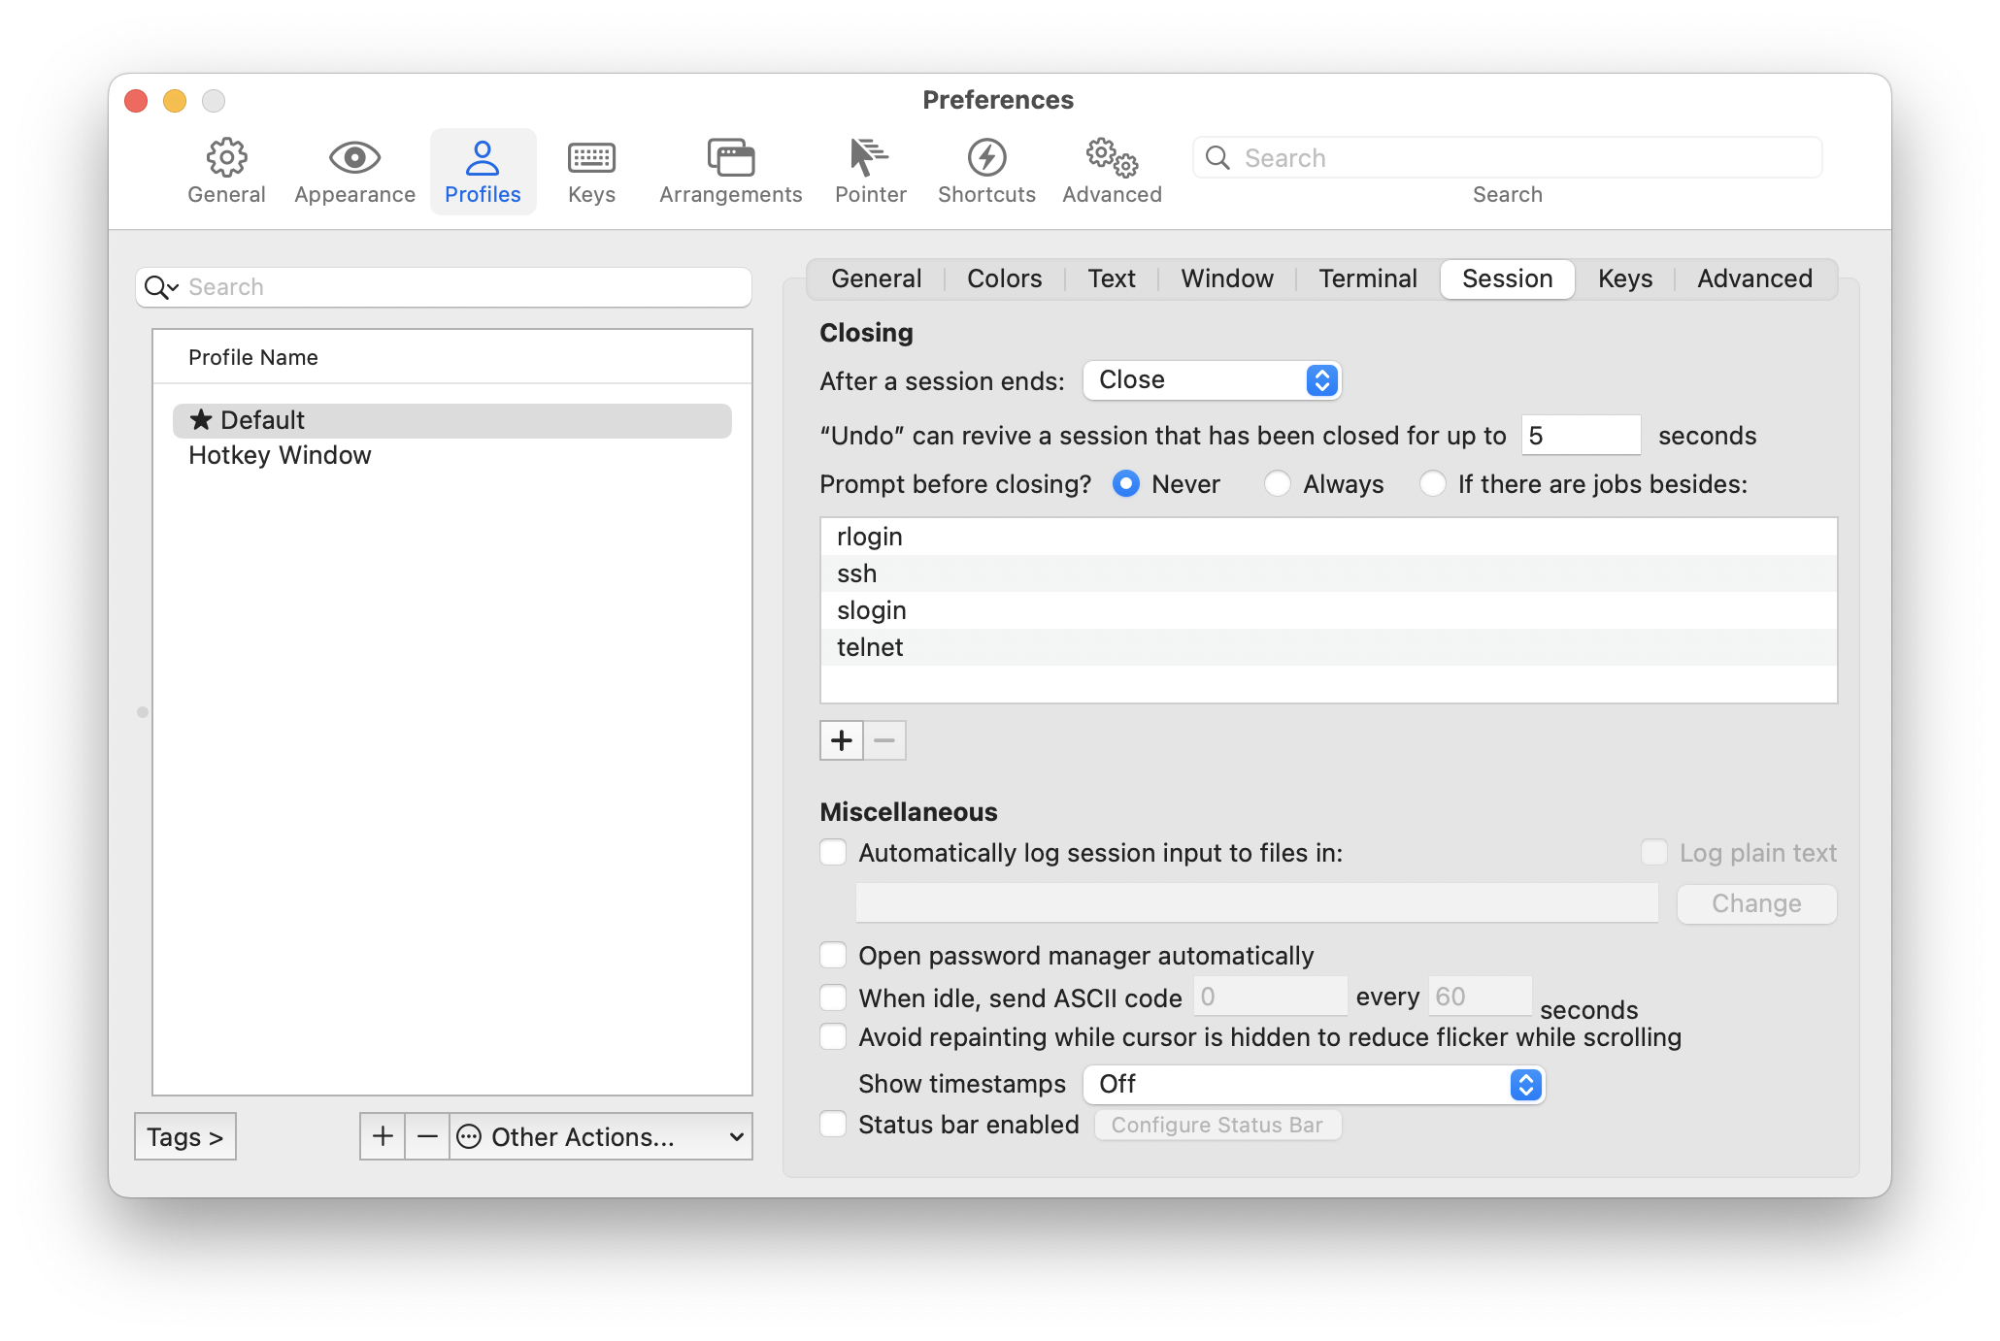The height and width of the screenshot is (1341, 2000).
Task: Open the Show timestamps dropdown
Action: click(1314, 1084)
